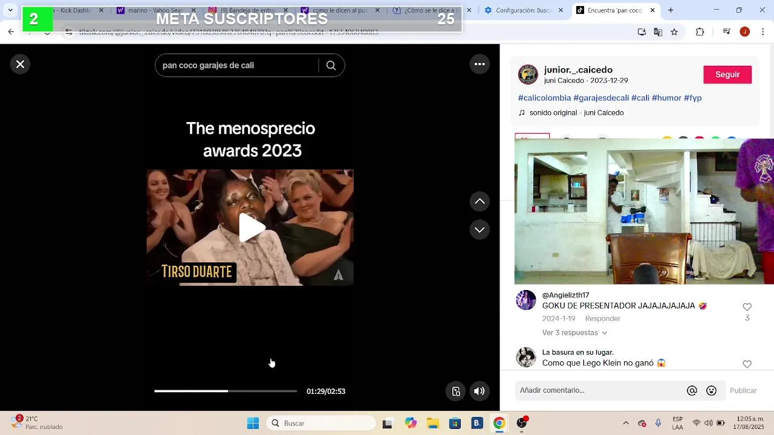Open the three-dot more options menu
Viewport: 774px width, 435px height.
(x=480, y=64)
